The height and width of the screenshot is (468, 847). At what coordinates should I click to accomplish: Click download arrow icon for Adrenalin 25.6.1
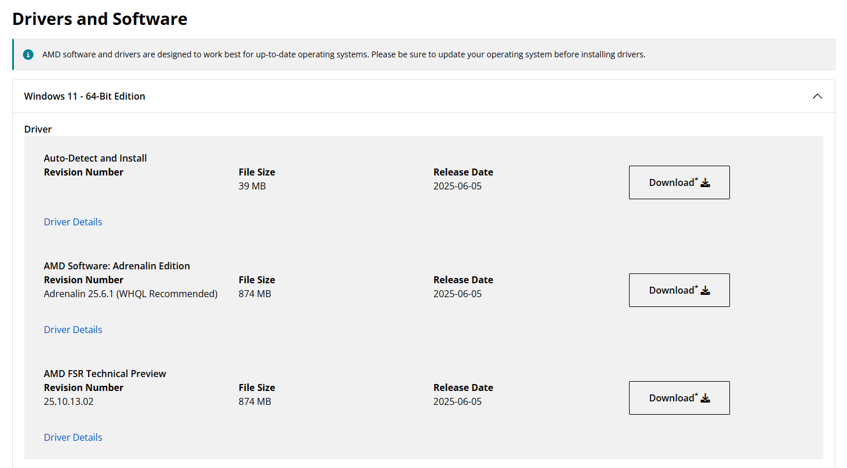pos(706,291)
